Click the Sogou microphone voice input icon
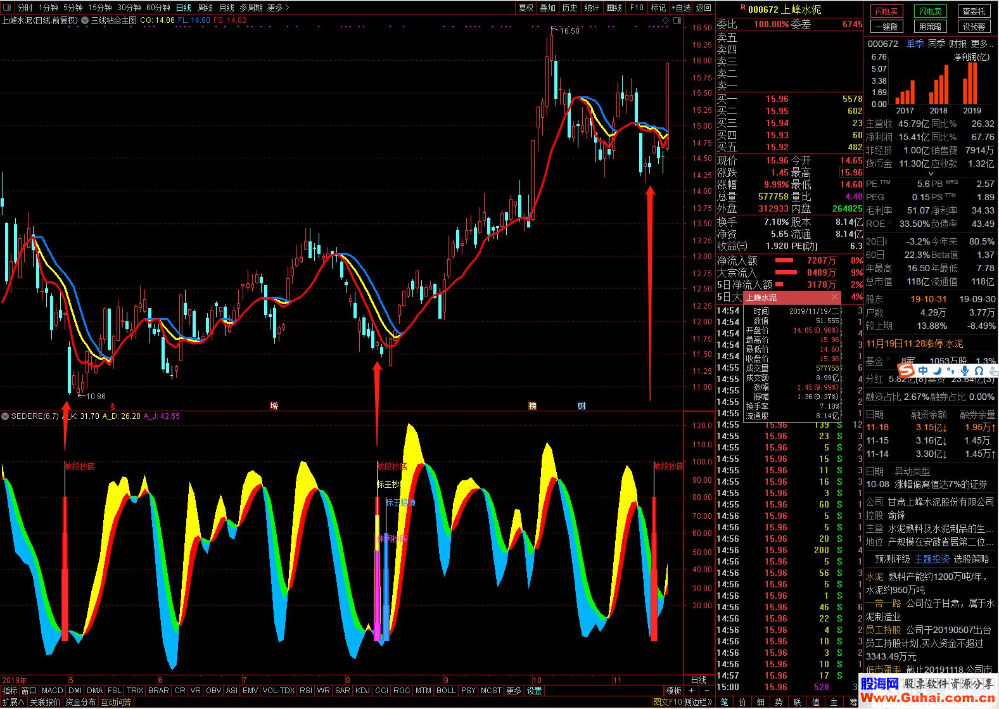Screen dimensions: 999x709 click(964, 371)
